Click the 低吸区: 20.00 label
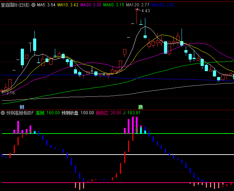The image size is (234, 191). pyautogui.click(x=108, y=113)
